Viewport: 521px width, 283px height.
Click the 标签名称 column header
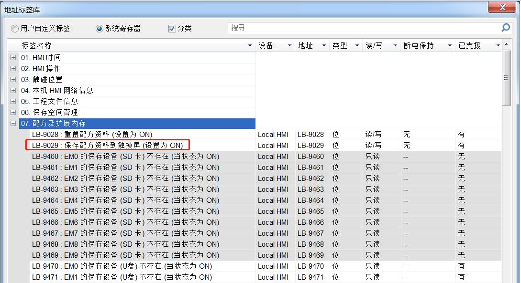131,45
